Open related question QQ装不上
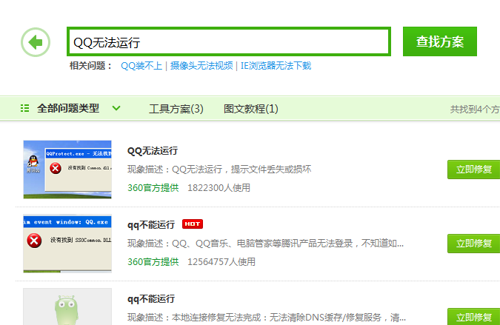500x325 pixels. (141, 66)
